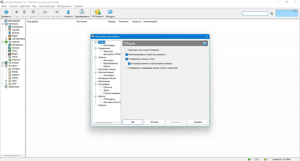Screen dimensions: 300x161
Task: Click the Музыка category icon under Категории
Action: 9,33
